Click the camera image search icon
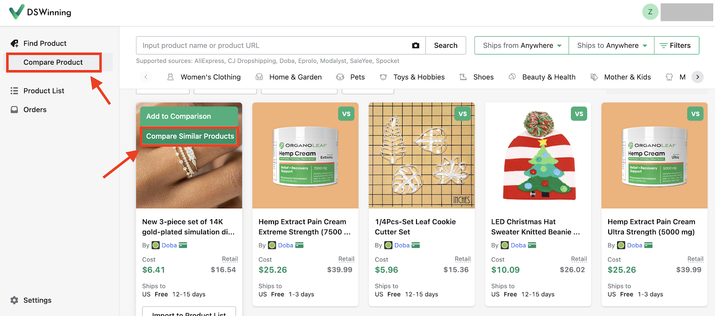The height and width of the screenshot is (316, 715). (416, 46)
